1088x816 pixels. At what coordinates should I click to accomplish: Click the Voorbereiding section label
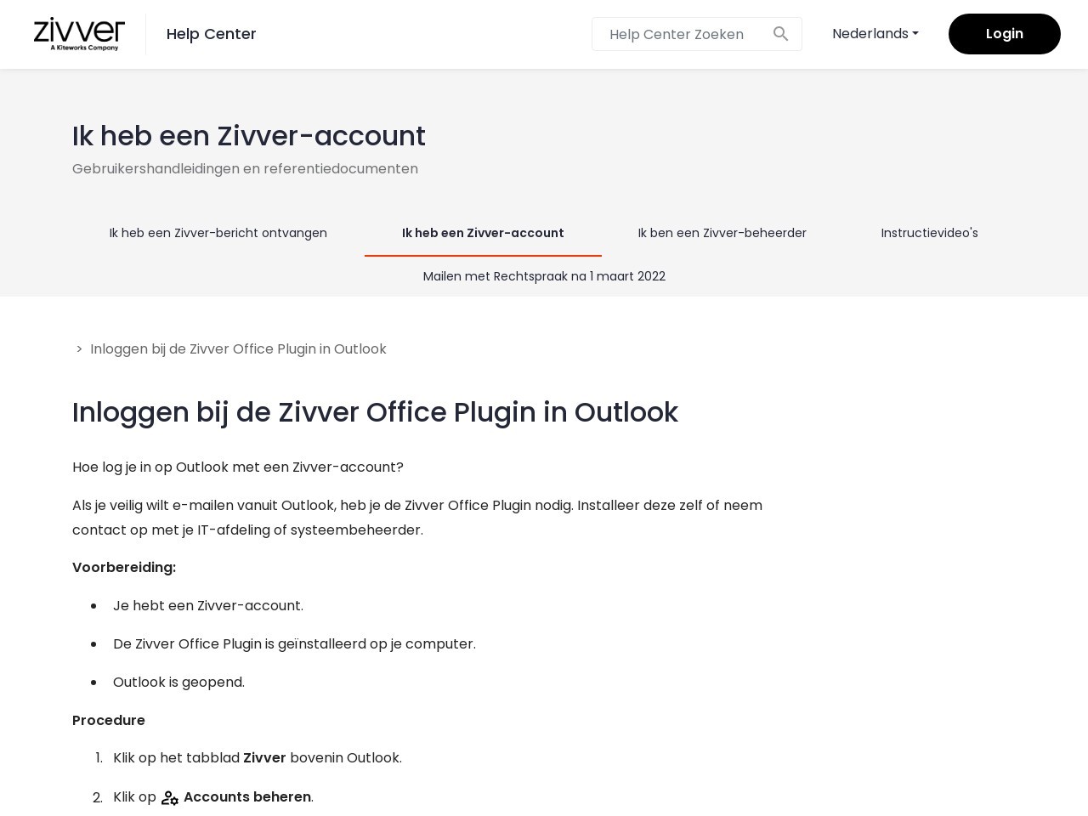(x=124, y=568)
